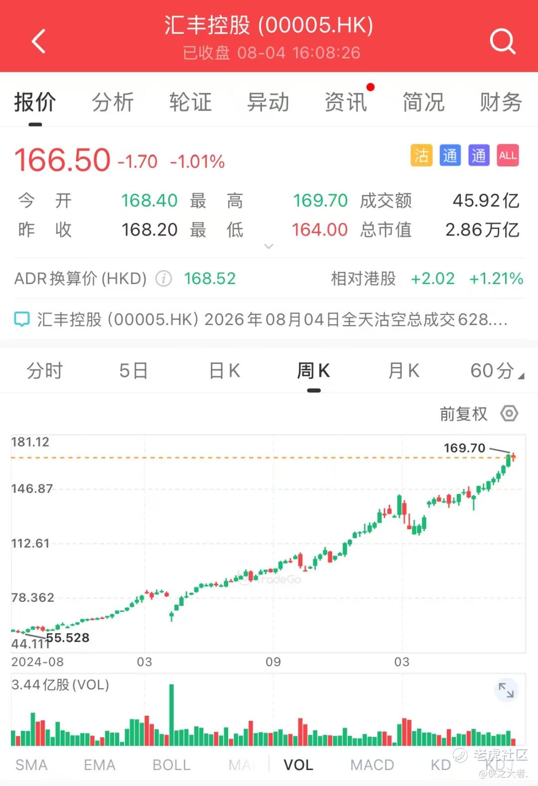The height and width of the screenshot is (786, 538).
Task: Switch to 分析 tab
Action: click(x=113, y=102)
